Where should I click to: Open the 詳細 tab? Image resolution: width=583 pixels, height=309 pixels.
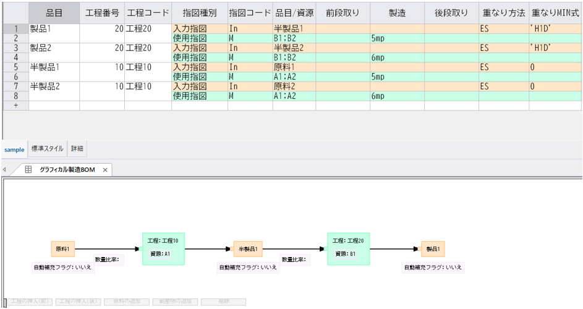coord(77,150)
